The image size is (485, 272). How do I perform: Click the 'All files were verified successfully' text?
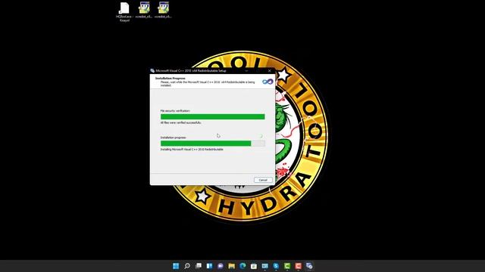pyautogui.click(x=180, y=122)
